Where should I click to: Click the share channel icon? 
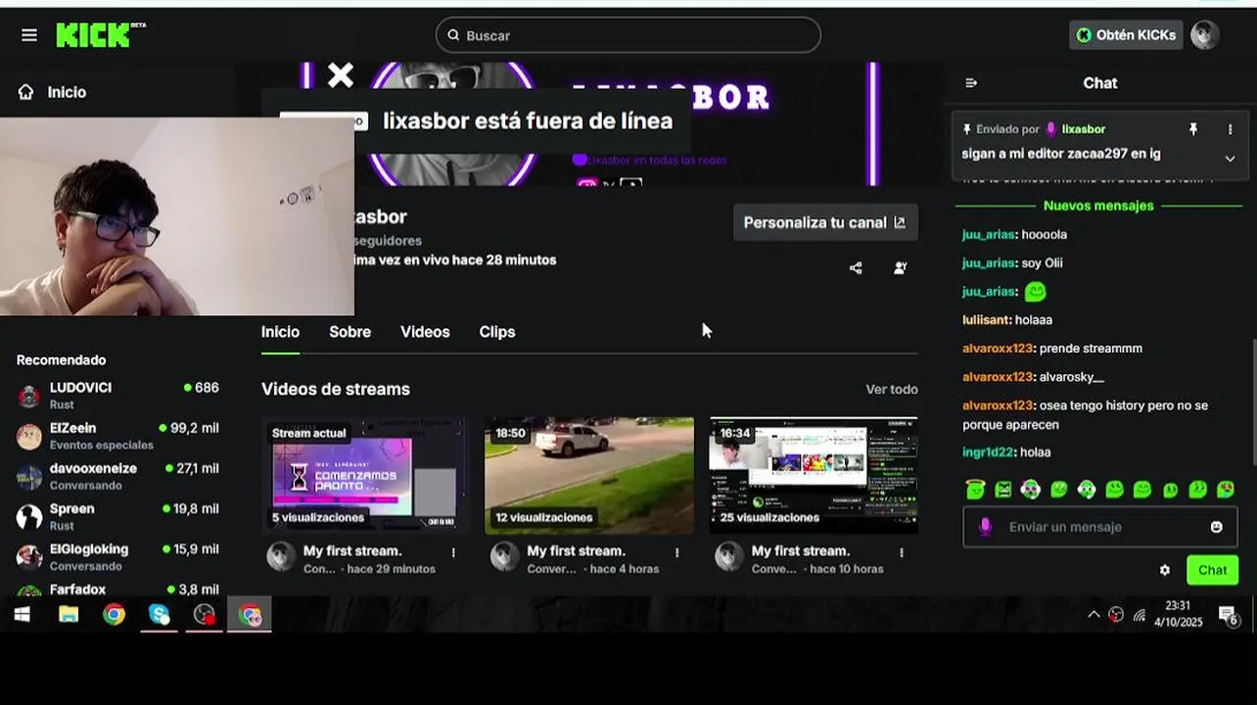coord(856,267)
